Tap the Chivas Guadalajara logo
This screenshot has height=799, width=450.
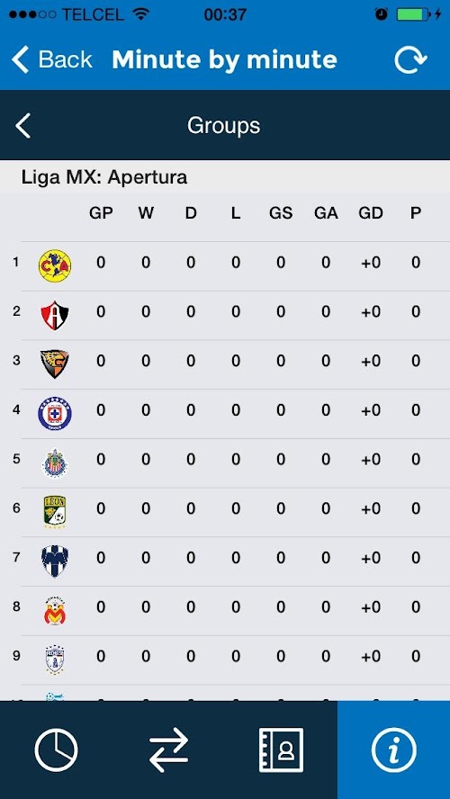[55, 462]
